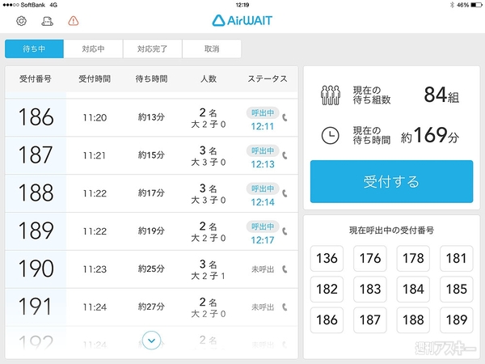Tap the 人数 column header

pyautogui.click(x=209, y=79)
